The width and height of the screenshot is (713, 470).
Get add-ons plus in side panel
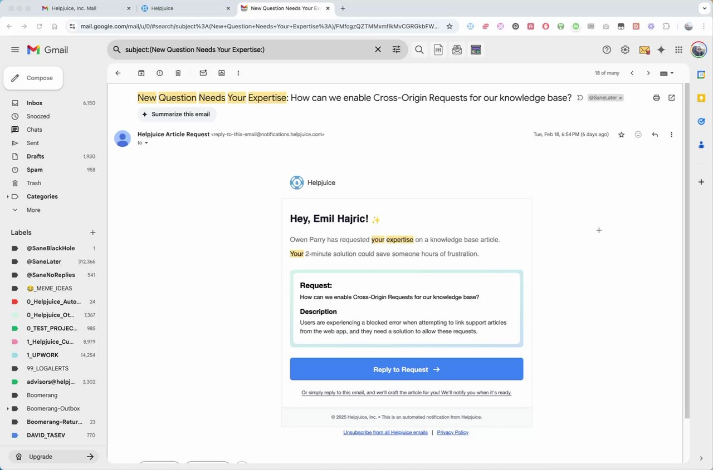(701, 182)
